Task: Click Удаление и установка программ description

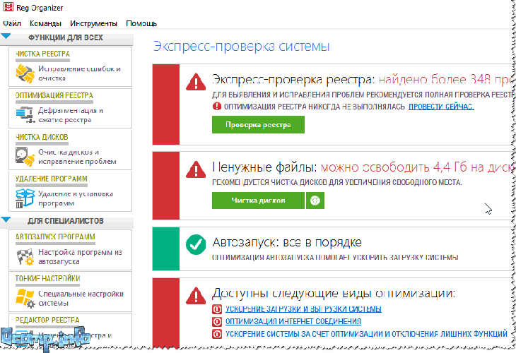Action: 76,198
